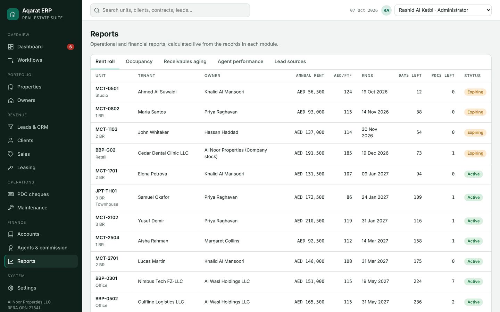Click the Expiring status for MCT-0802
Screen dimensions: 500x312
[x=475, y=112]
